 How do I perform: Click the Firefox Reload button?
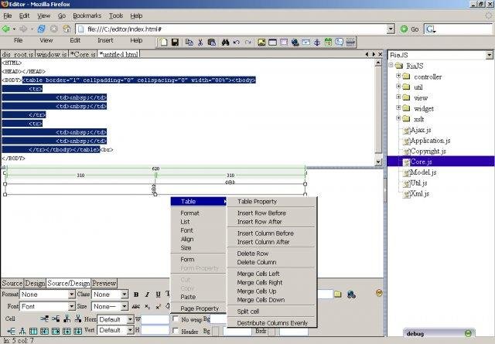pyautogui.click(x=42, y=29)
